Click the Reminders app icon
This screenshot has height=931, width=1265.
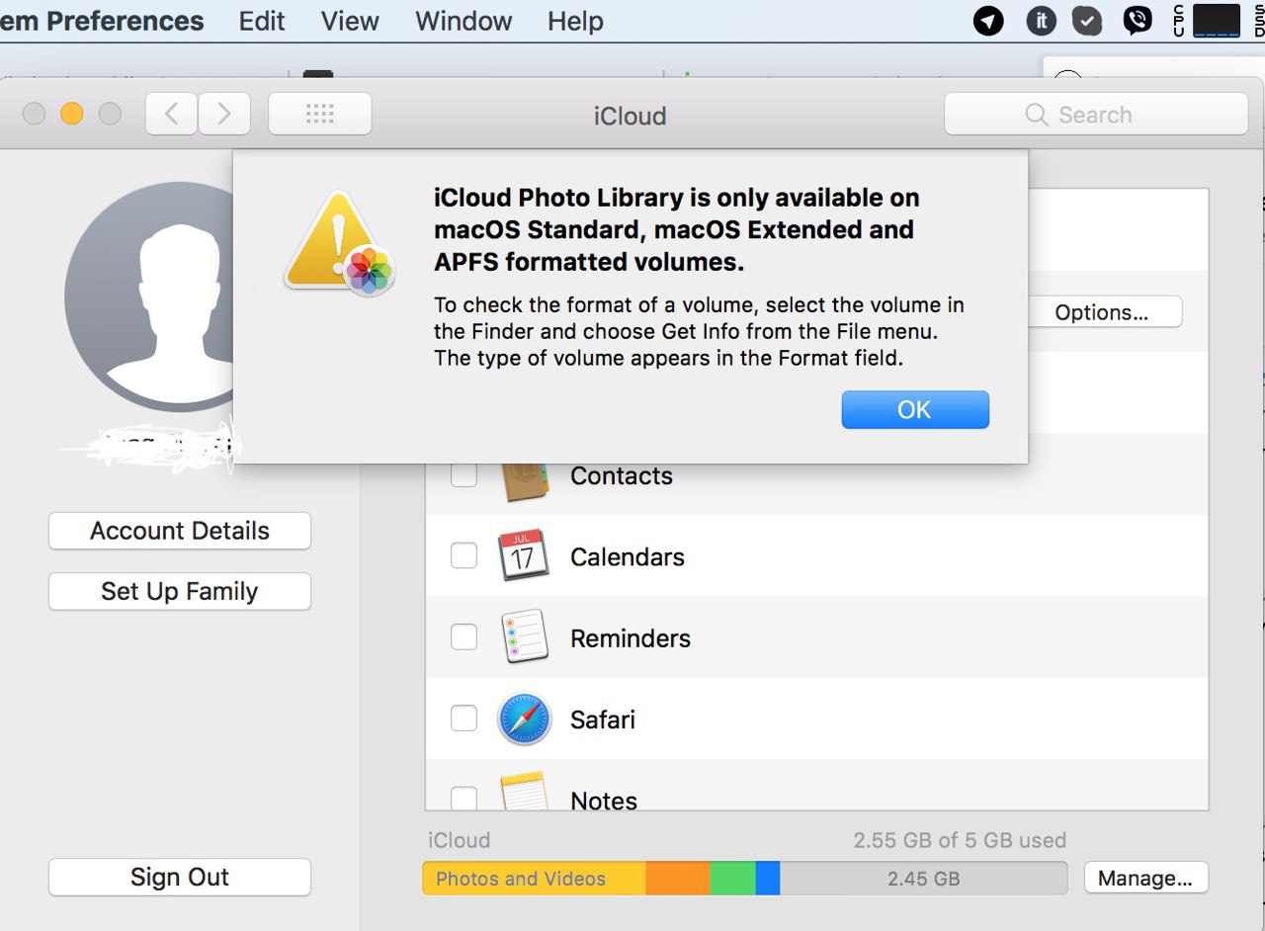pos(523,636)
